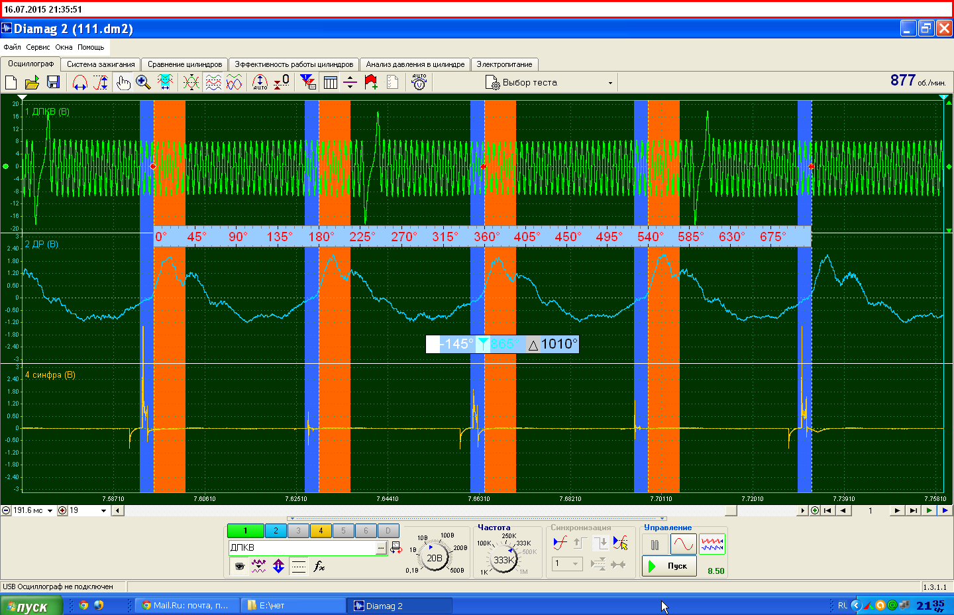Click the cyan fit-width waveform icon
Image resolution: width=954 pixels, height=615 pixels.
[165, 82]
